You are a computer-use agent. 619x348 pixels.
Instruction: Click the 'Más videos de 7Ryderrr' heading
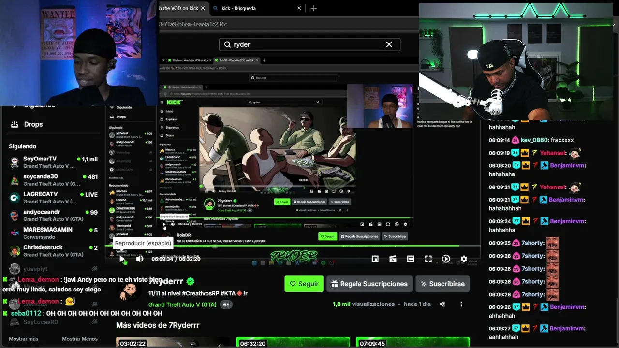pyautogui.click(x=158, y=325)
